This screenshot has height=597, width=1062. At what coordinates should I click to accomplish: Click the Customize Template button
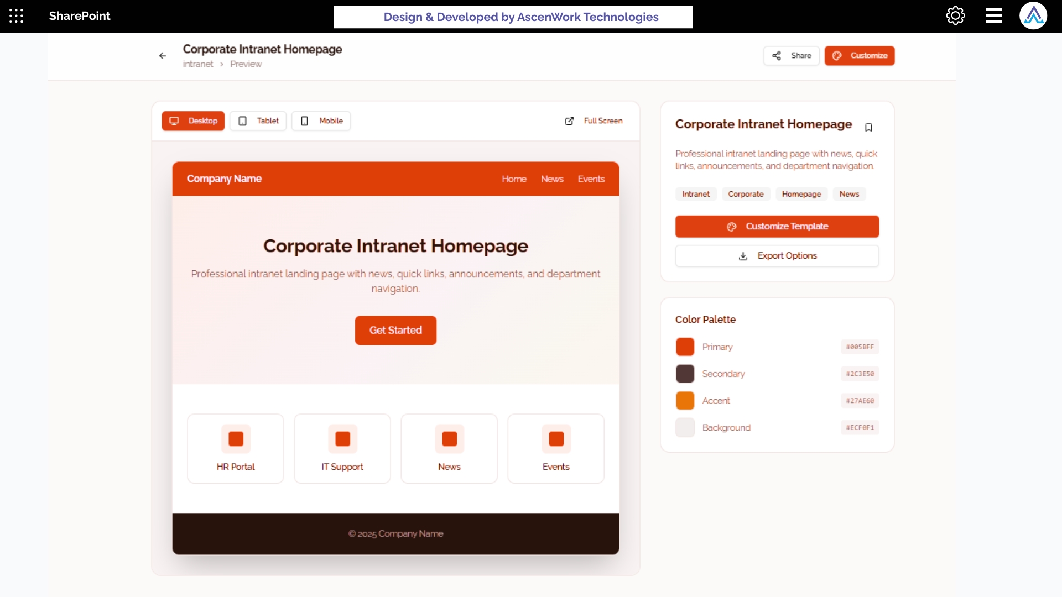777,227
